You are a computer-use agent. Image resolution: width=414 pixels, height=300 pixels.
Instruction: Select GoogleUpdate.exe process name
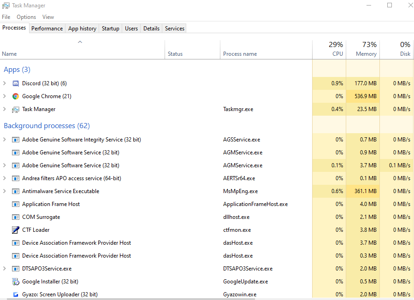(x=245, y=282)
